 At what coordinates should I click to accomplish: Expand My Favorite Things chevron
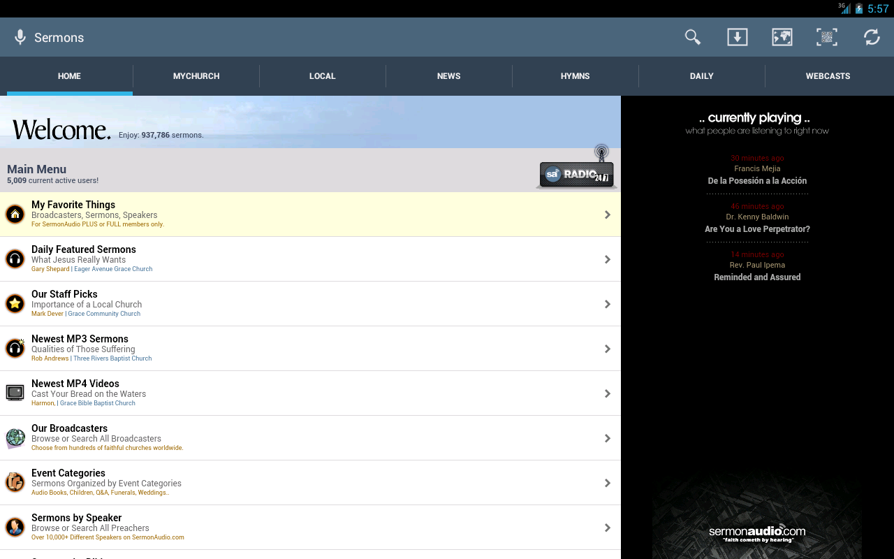tap(608, 215)
